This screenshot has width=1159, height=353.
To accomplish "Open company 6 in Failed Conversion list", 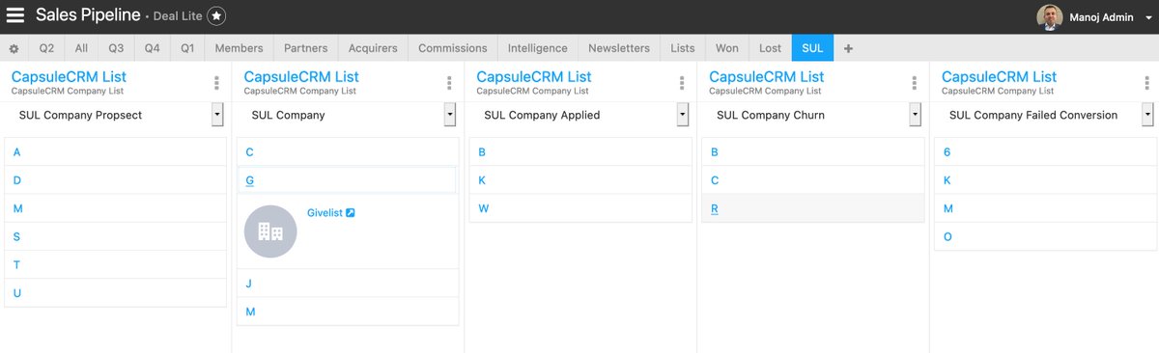I will pos(1046,151).
